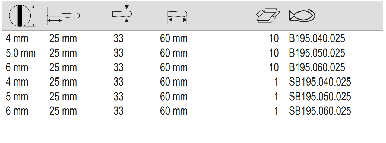Screen dimensions: 386x143
Task: Select article number SB195.040.025
Action: pos(320,82)
